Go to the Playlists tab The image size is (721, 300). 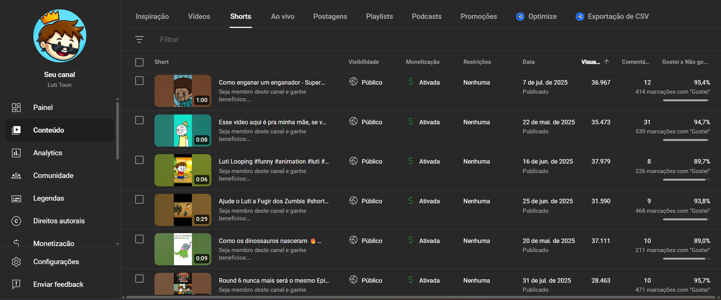tap(379, 16)
